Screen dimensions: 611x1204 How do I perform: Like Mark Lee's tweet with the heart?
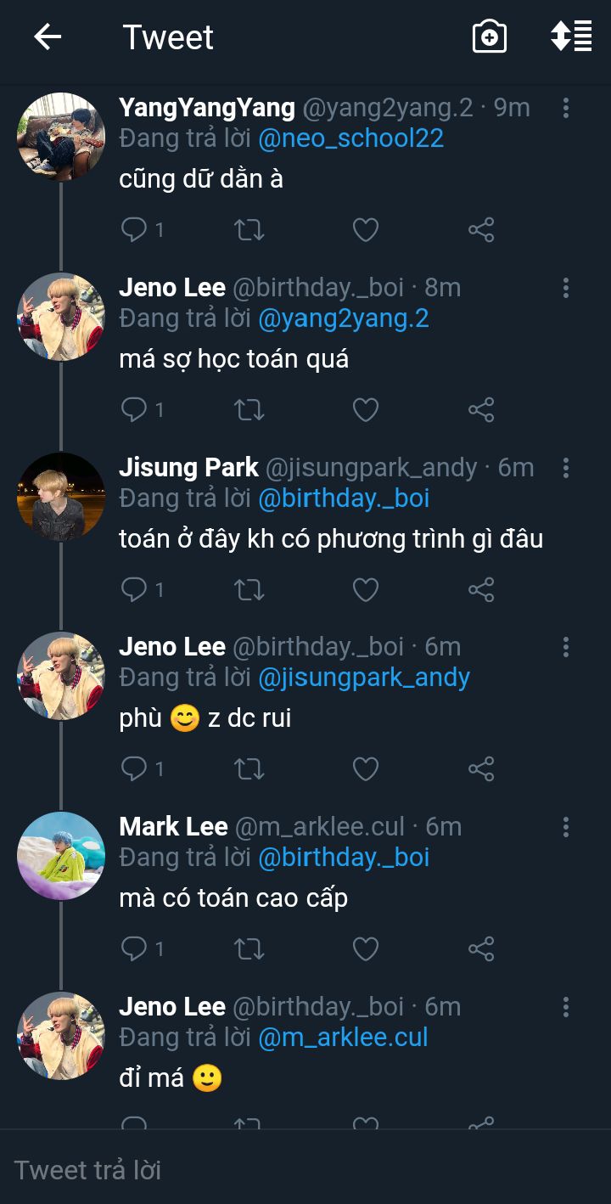coord(365,948)
